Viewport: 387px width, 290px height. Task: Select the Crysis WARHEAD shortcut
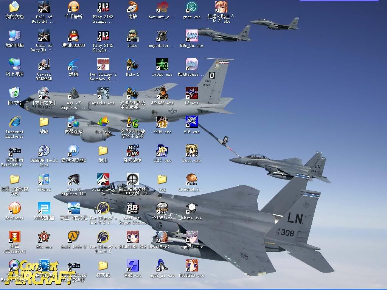point(44,64)
